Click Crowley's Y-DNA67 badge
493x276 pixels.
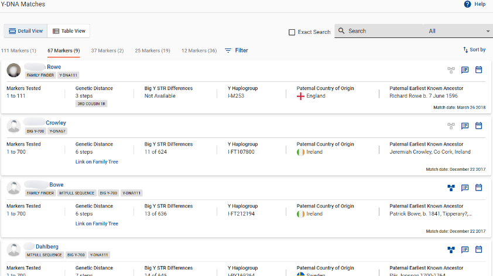click(57, 131)
